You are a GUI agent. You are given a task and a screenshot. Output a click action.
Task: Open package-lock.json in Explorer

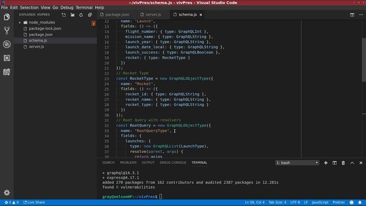[x=45, y=29]
